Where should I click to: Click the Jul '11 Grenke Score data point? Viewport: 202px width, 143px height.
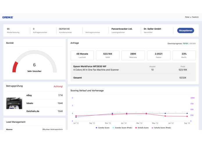(76, 117)
